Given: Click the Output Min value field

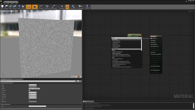Looking at the screenshot, I should (33, 94).
